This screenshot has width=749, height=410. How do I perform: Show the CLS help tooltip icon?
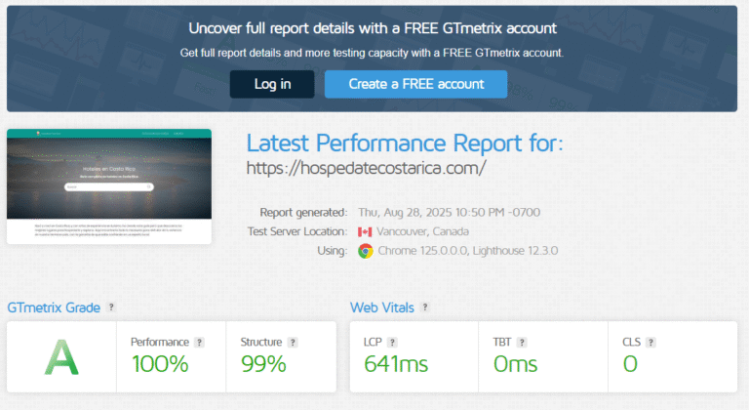651,343
